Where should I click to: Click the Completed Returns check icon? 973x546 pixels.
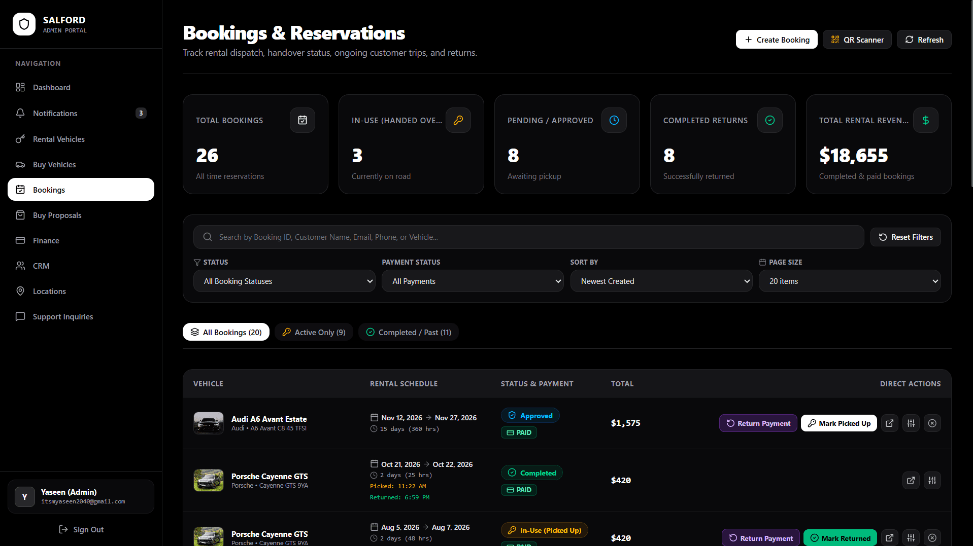point(770,120)
